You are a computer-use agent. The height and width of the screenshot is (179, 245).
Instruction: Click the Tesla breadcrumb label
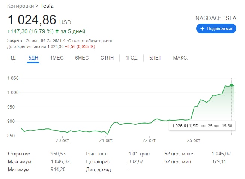(47, 6)
